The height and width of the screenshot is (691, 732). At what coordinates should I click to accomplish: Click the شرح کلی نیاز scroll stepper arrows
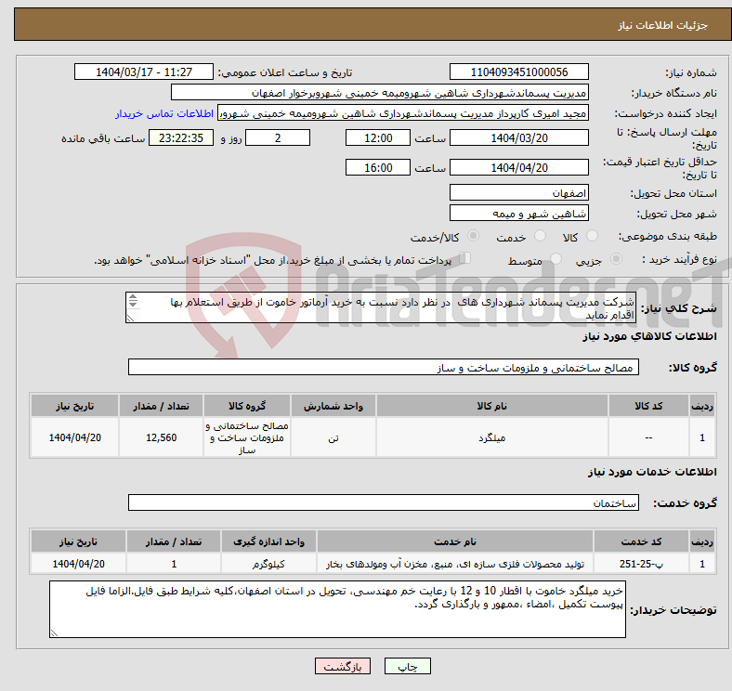133,301
